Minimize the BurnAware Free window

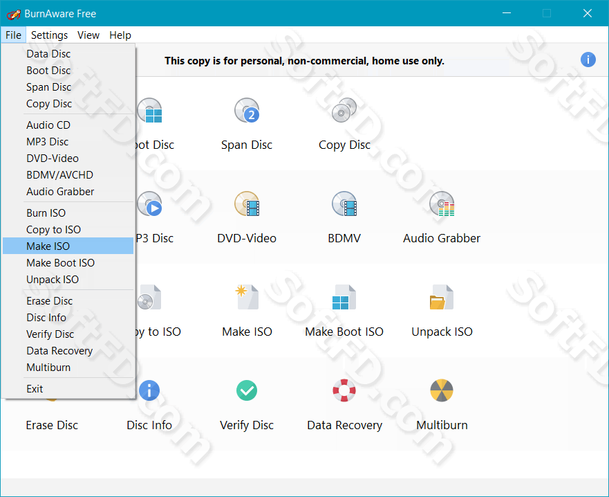(507, 13)
